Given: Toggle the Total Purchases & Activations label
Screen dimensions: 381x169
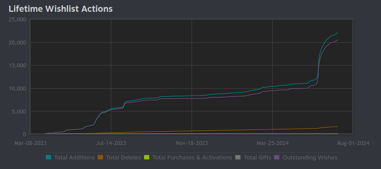Looking at the screenshot, I should (x=192, y=158).
